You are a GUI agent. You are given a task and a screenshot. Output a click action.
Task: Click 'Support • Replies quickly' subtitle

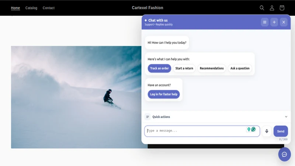point(159,25)
